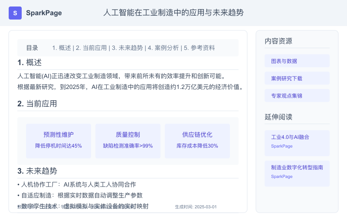Click the 人机协作工厂 bullet line

click(x=77, y=184)
